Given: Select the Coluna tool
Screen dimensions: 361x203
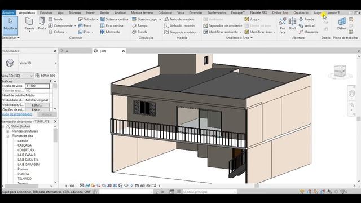Looking at the screenshot, I should point(56,32).
